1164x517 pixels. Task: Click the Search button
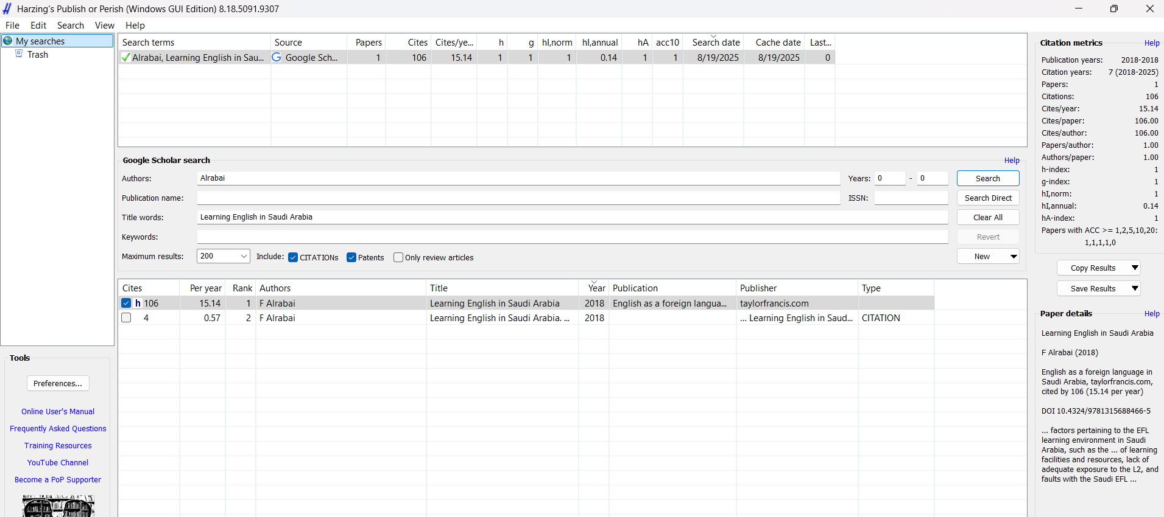[988, 178]
